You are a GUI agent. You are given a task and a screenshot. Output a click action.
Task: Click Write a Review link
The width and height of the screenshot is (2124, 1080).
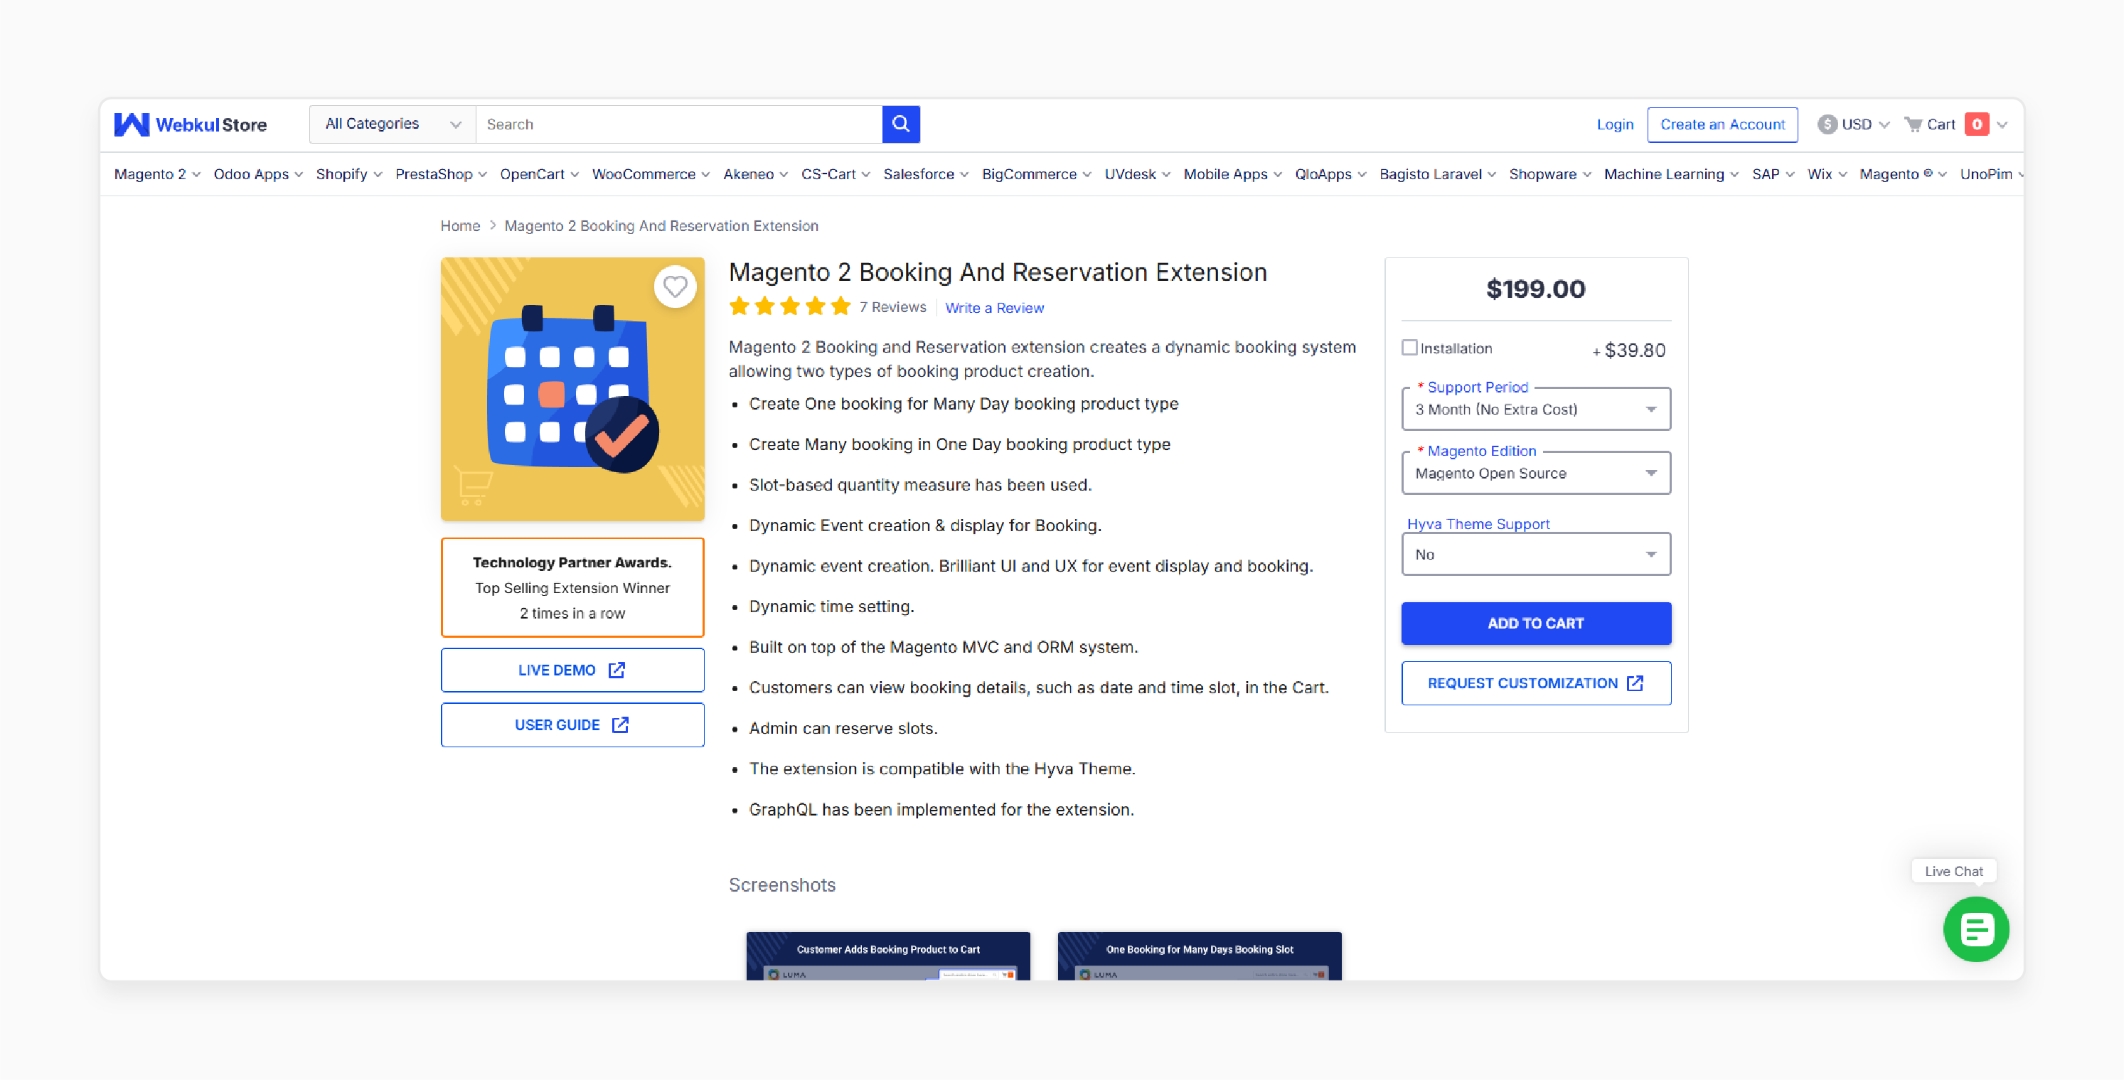[993, 307]
